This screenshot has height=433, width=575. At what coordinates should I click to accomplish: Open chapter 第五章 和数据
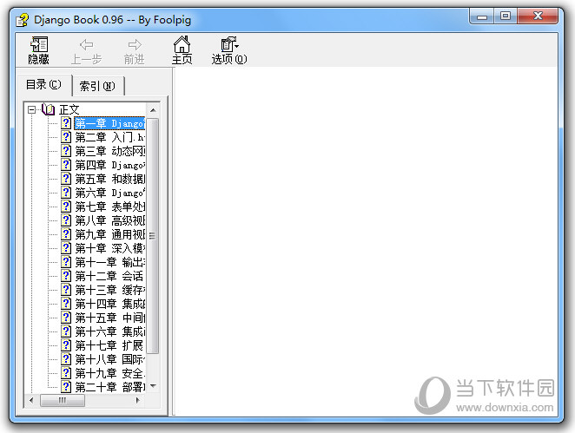[109, 179]
